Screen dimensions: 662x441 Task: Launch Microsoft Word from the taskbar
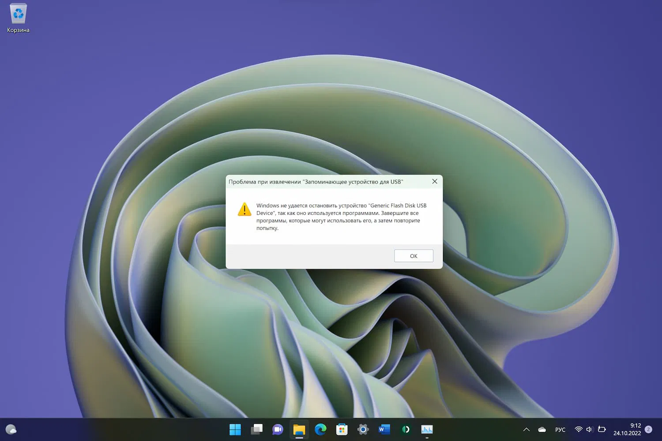(x=384, y=429)
